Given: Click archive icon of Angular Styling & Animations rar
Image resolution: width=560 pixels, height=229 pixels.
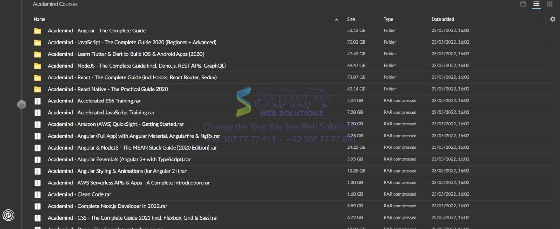Looking at the screenshot, I should [x=37, y=171].
